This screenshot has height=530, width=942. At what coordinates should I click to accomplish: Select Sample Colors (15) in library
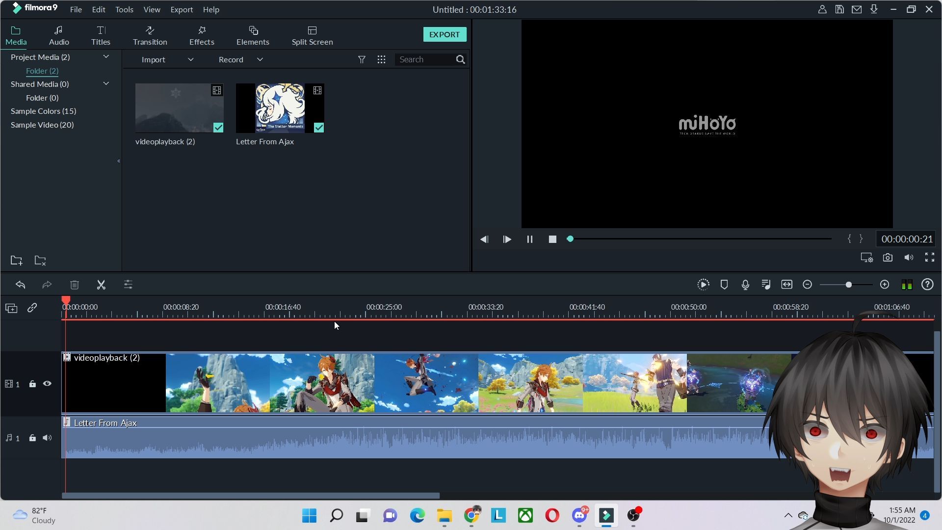(43, 111)
